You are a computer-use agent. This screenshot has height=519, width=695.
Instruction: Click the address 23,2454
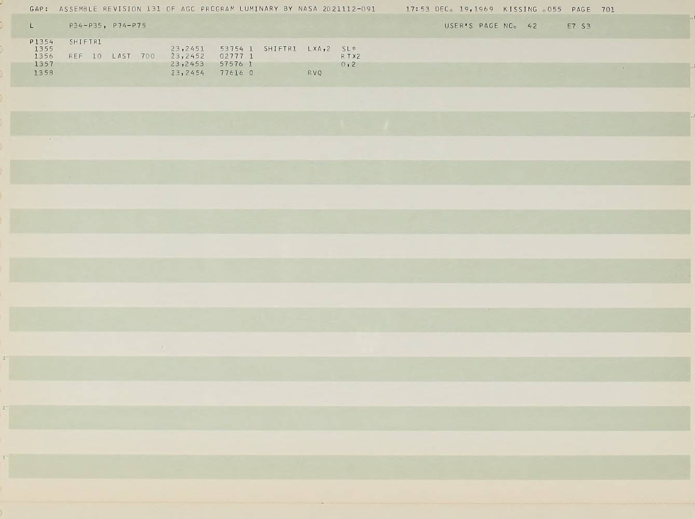[187, 73]
